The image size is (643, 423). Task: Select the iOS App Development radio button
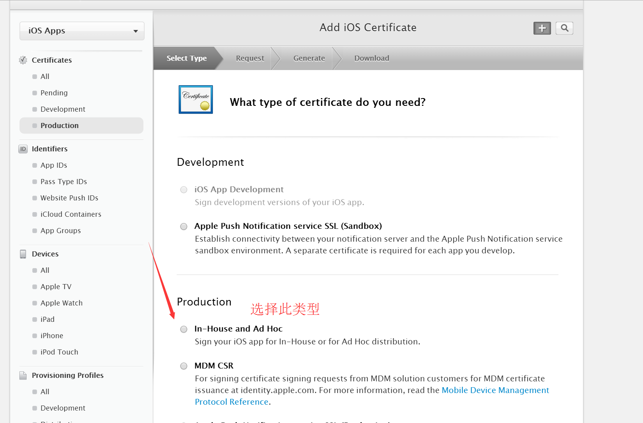click(184, 190)
